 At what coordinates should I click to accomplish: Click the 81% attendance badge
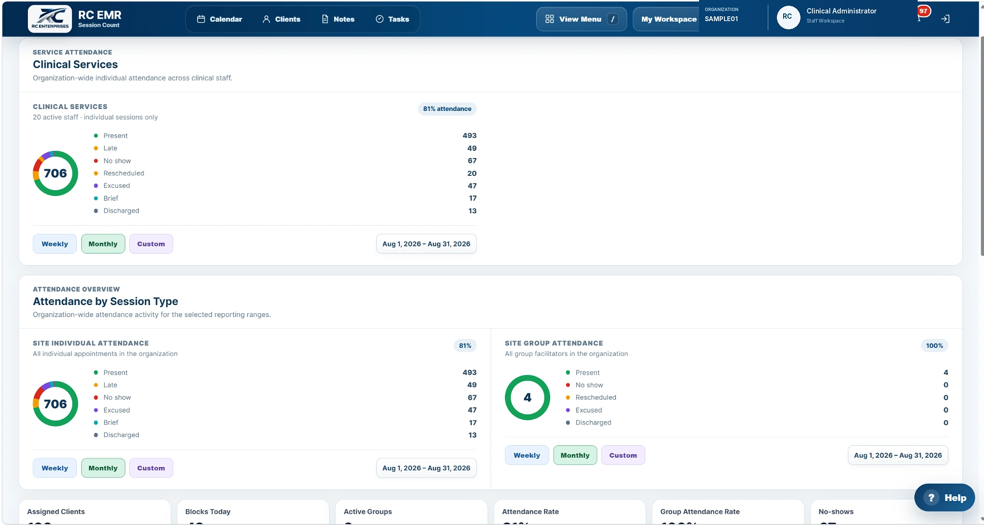(447, 109)
